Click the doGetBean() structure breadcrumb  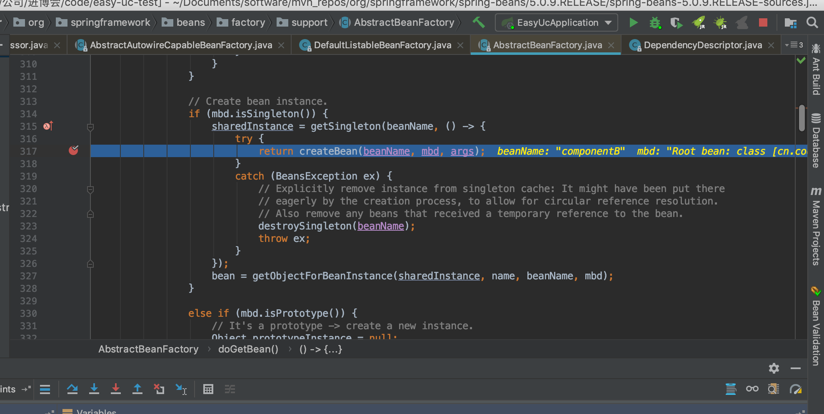[248, 349]
